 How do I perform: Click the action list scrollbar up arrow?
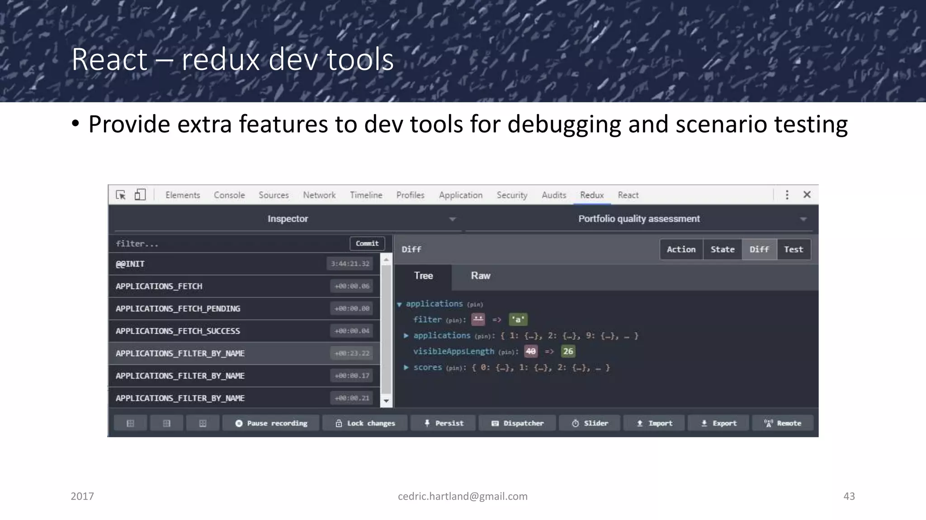tap(386, 260)
